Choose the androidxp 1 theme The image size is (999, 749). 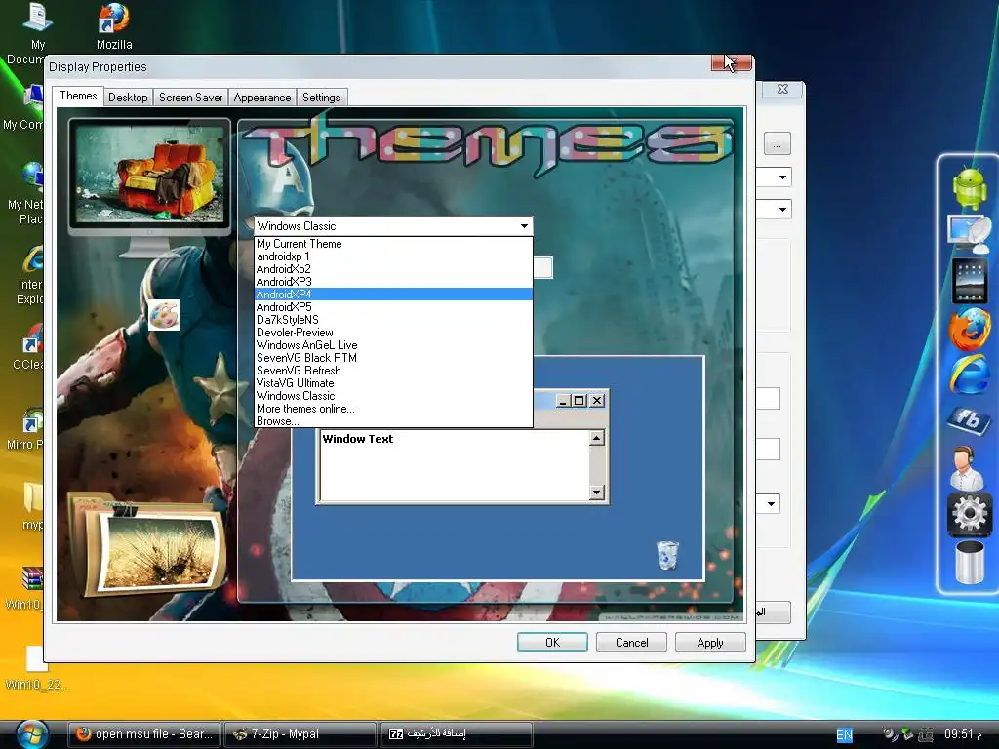[394, 256]
